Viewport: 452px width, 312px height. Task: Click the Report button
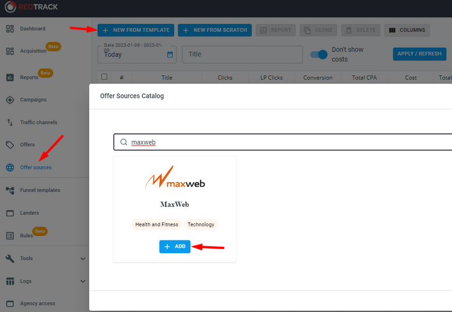pos(276,30)
